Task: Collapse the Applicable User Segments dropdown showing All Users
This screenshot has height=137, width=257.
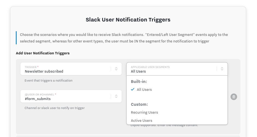Action: (x=172, y=71)
